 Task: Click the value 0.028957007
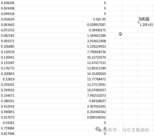(96, 25)
